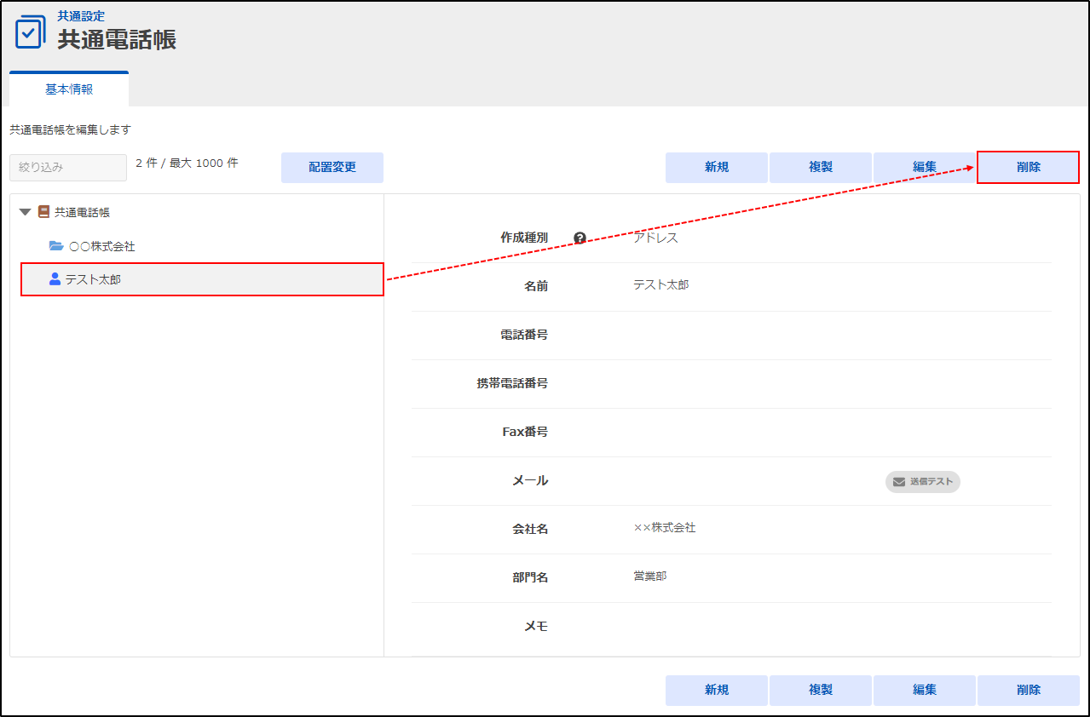Click the person icon beside テスト太郎

(x=55, y=278)
